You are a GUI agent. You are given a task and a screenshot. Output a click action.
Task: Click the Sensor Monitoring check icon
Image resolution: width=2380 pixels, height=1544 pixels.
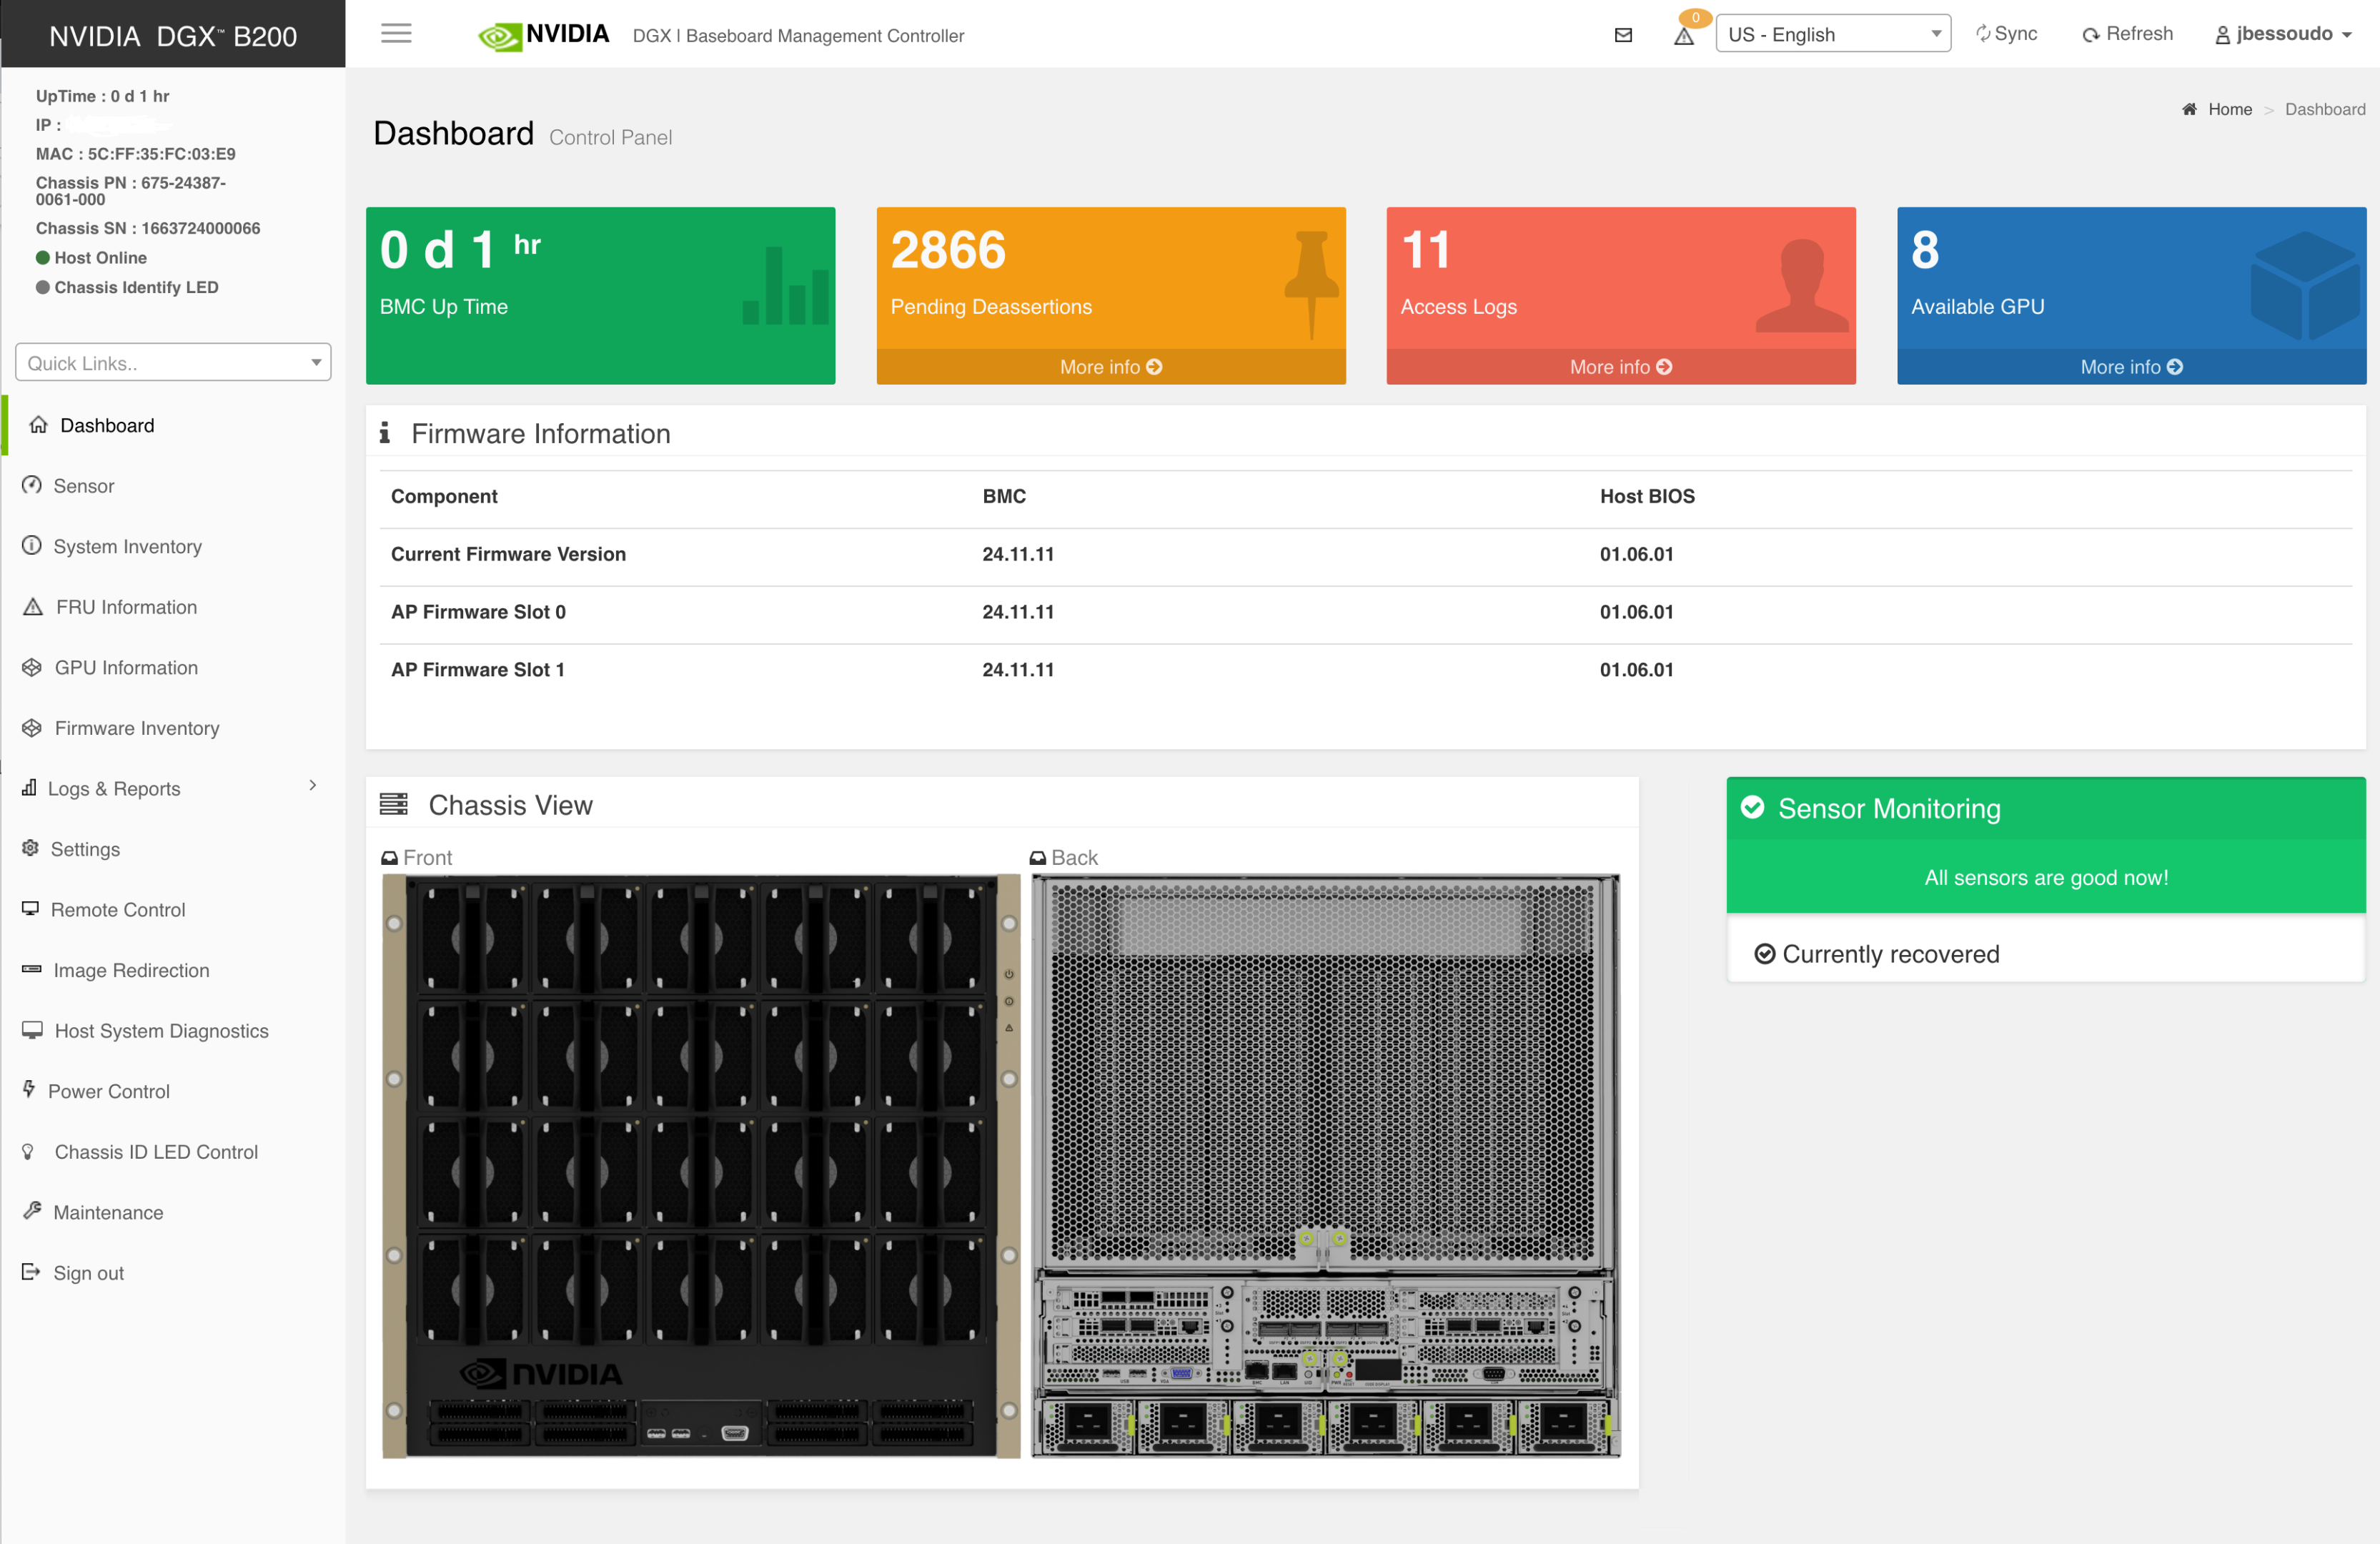coord(1753,807)
